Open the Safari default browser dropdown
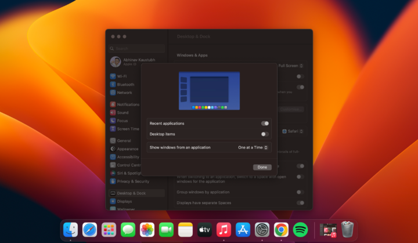This screenshot has width=418, height=243. [293, 131]
